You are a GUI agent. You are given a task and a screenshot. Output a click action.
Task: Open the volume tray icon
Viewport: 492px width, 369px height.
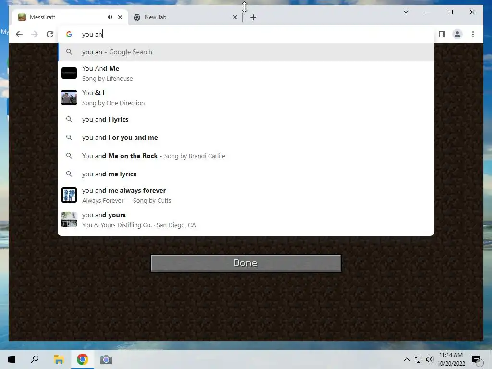tap(429, 359)
